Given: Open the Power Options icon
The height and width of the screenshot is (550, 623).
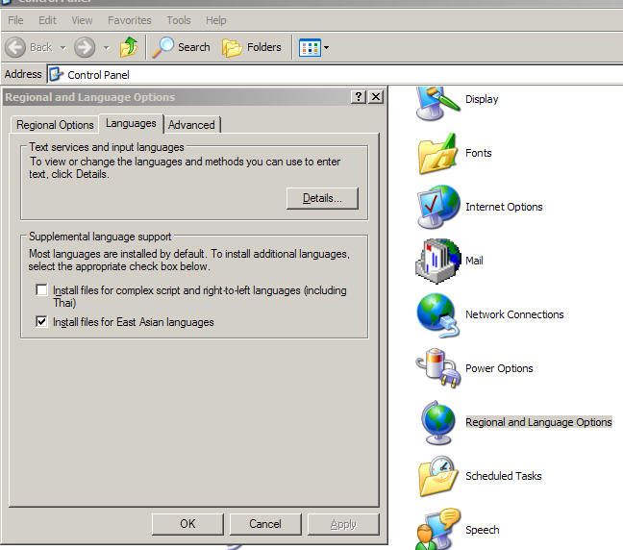Looking at the screenshot, I should click(437, 368).
